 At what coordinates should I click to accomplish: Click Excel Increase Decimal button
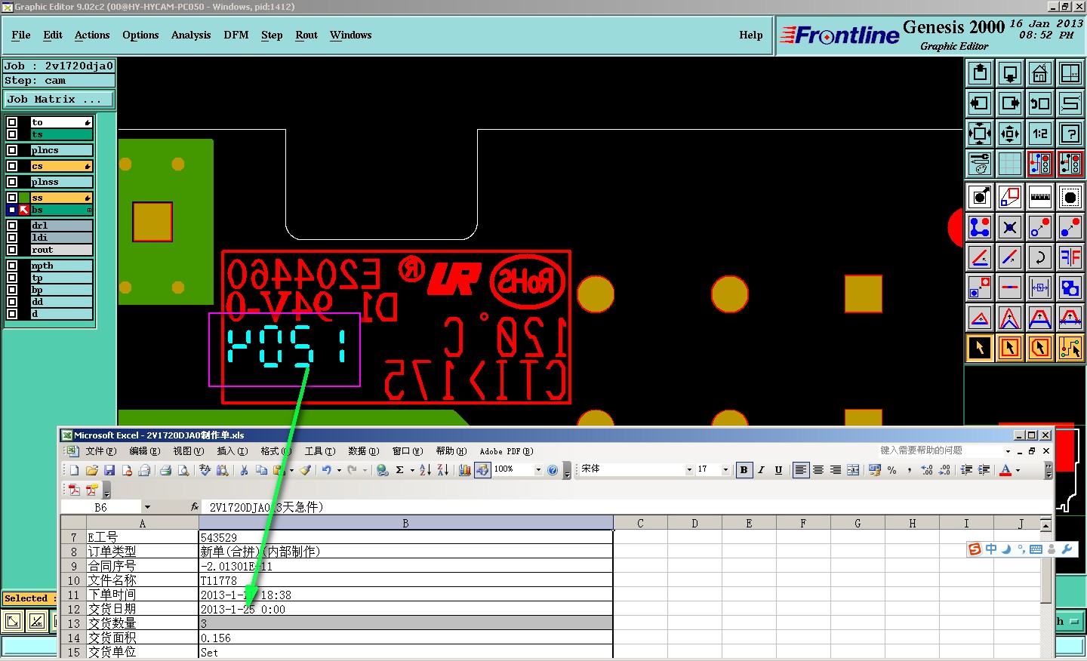[927, 470]
